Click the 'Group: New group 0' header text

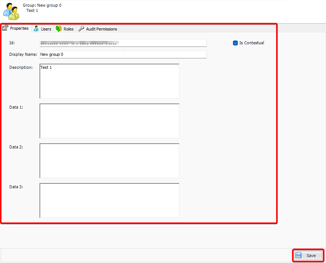pyautogui.click(x=42, y=5)
